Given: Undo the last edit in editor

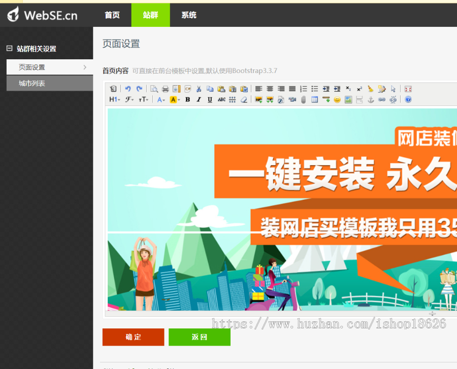Looking at the screenshot, I should point(128,89).
